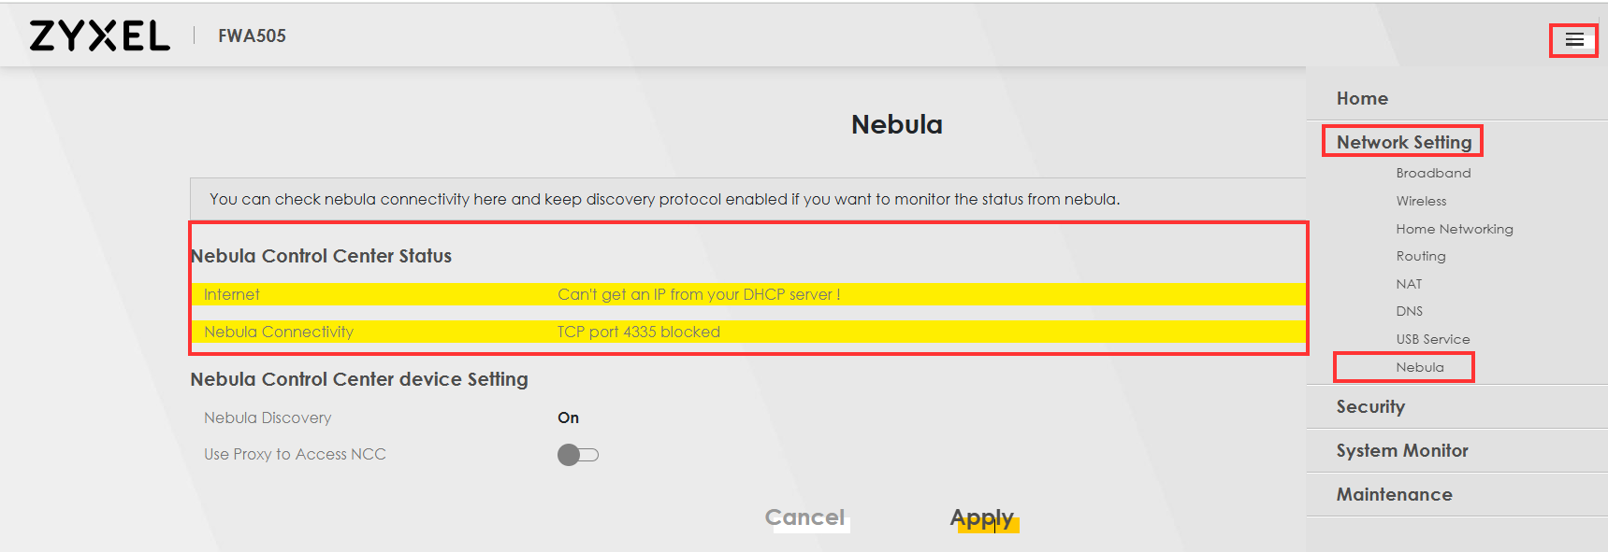Select USB Service in the sidebar
The height and width of the screenshot is (552, 1608).
[x=1432, y=339]
